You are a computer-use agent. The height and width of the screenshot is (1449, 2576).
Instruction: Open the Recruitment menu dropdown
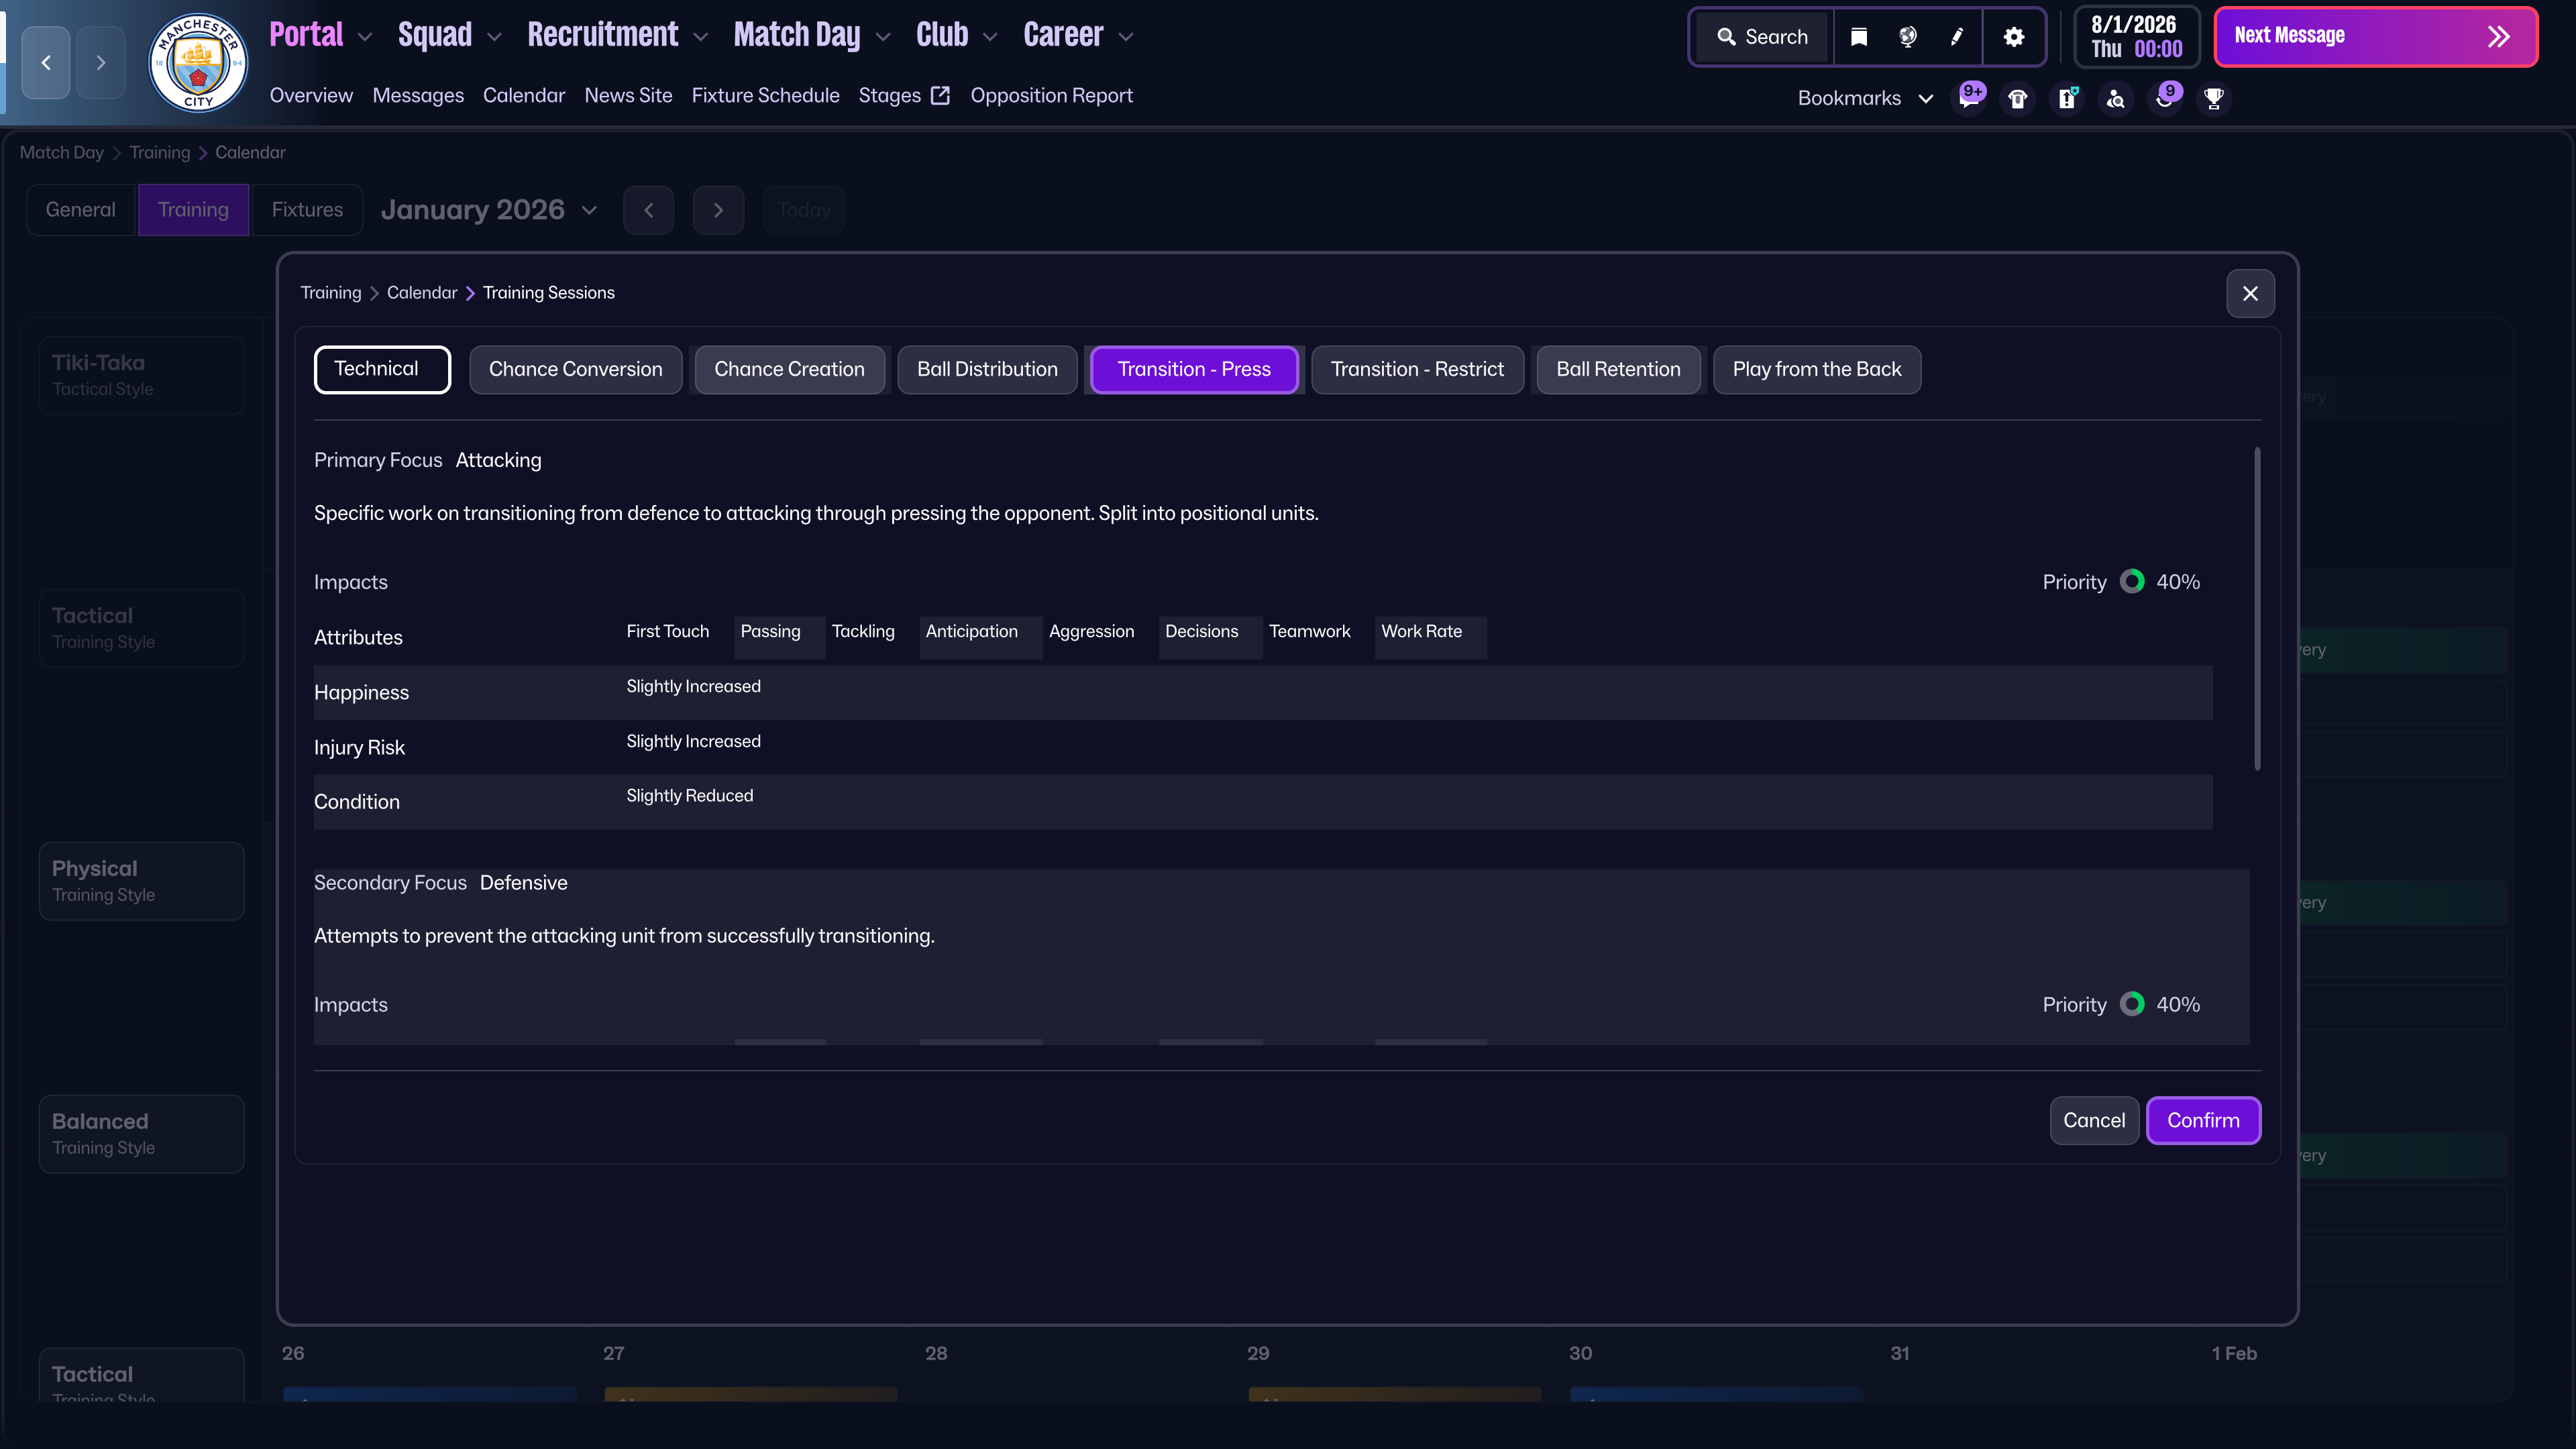pyautogui.click(x=617, y=35)
